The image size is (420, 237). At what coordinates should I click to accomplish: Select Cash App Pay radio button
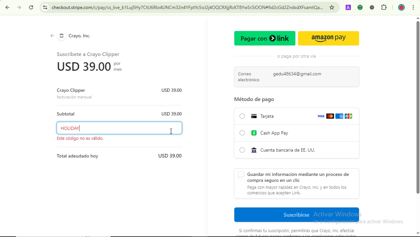coord(242,133)
